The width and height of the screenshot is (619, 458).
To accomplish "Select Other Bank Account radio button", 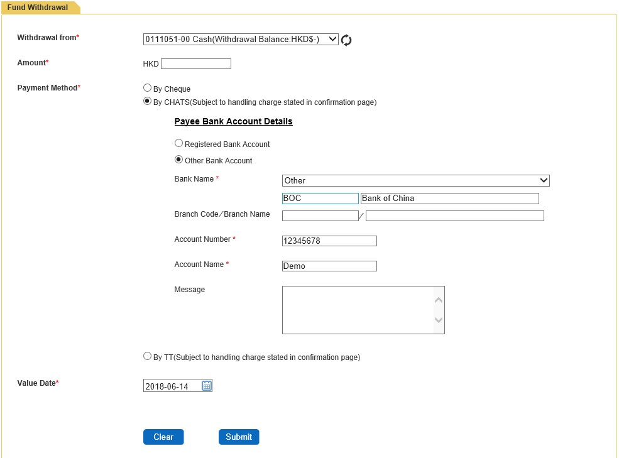I will (179, 160).
